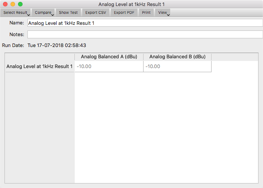Select the Analog Level at 1kHz Result 1 row header

39,67
